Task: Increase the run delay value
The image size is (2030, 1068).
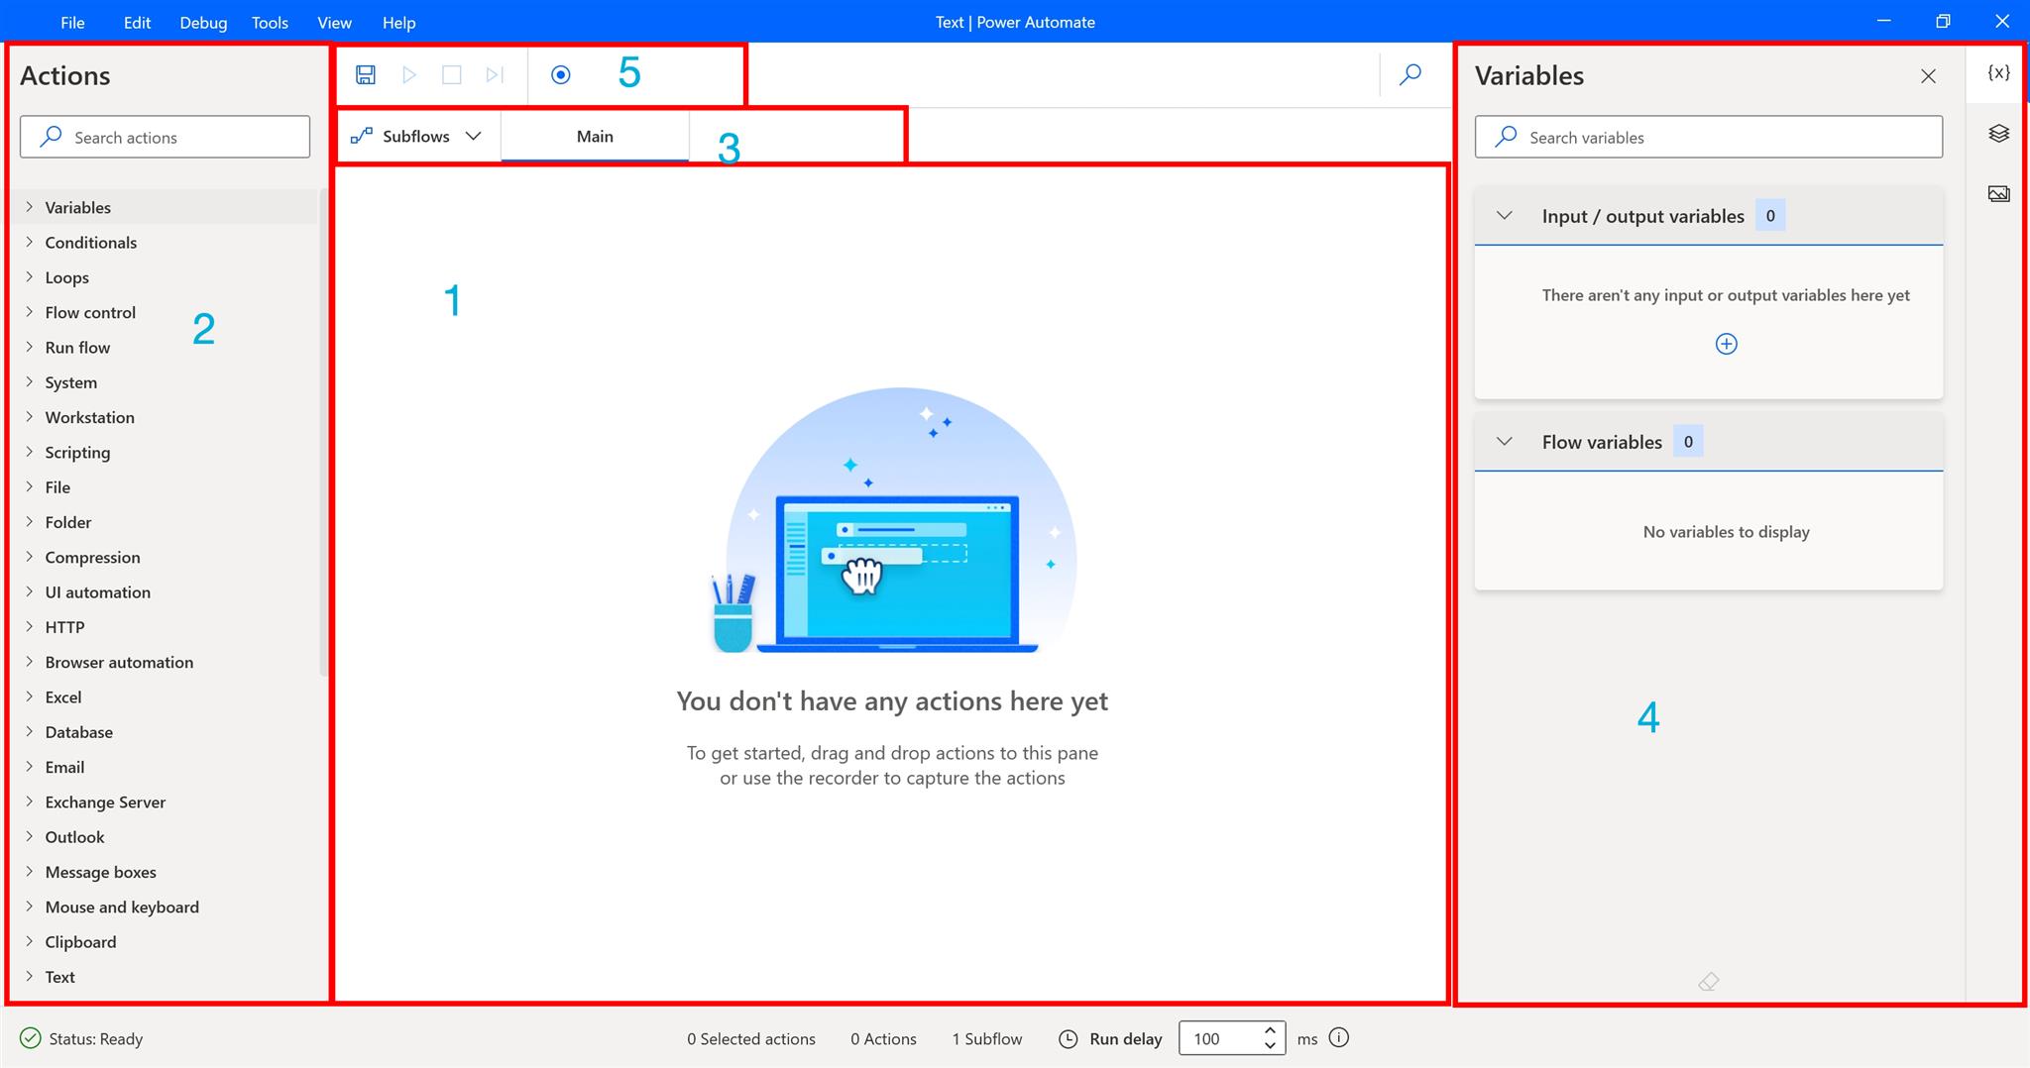Action: point(1270,1030)
